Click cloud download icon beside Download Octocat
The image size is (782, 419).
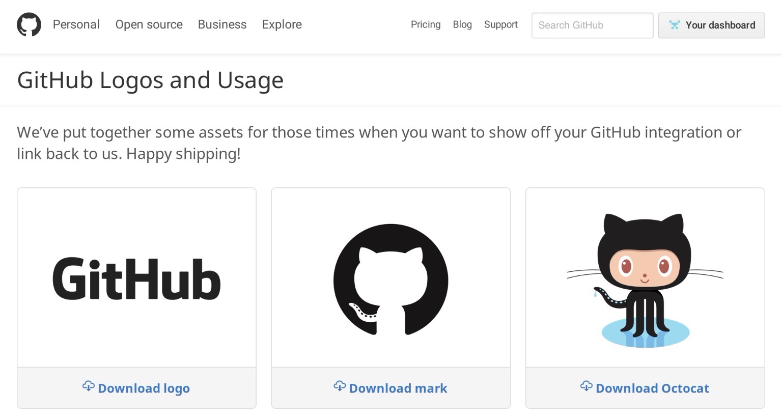(586, 386)
